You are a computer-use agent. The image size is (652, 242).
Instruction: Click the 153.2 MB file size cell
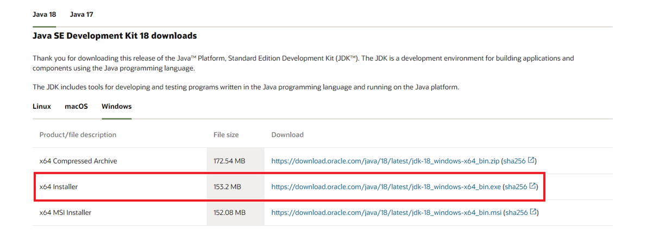click(236, 187)
